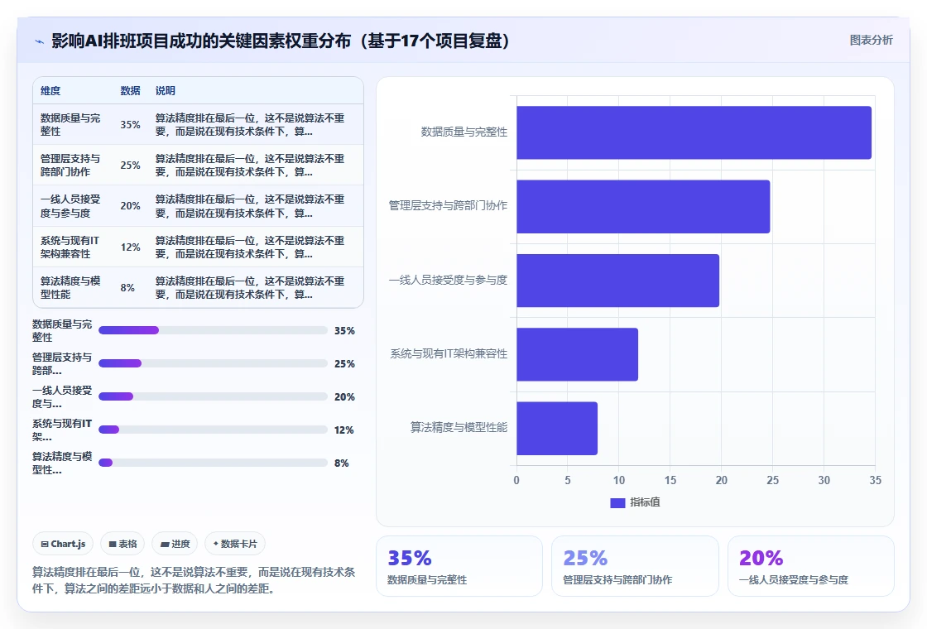Click the 数据 table column header
Screen dimensions: 927x629
pyautogui.click(x=130, y=91)
